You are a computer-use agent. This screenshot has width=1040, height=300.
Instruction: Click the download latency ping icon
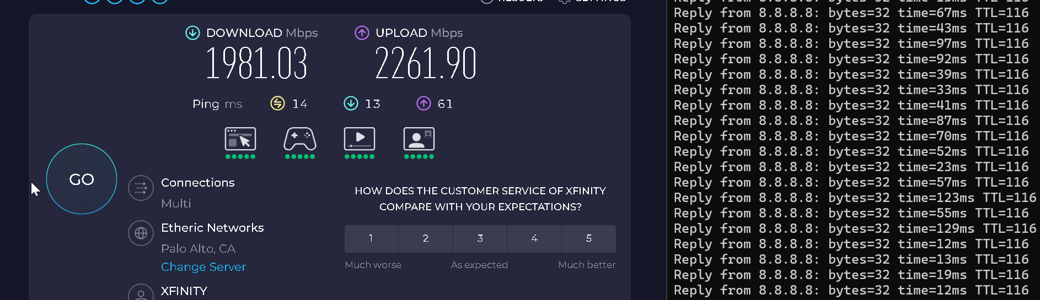click(x=351, y=103)
